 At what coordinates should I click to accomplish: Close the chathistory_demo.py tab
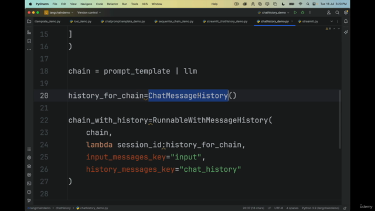click(292, 21)
